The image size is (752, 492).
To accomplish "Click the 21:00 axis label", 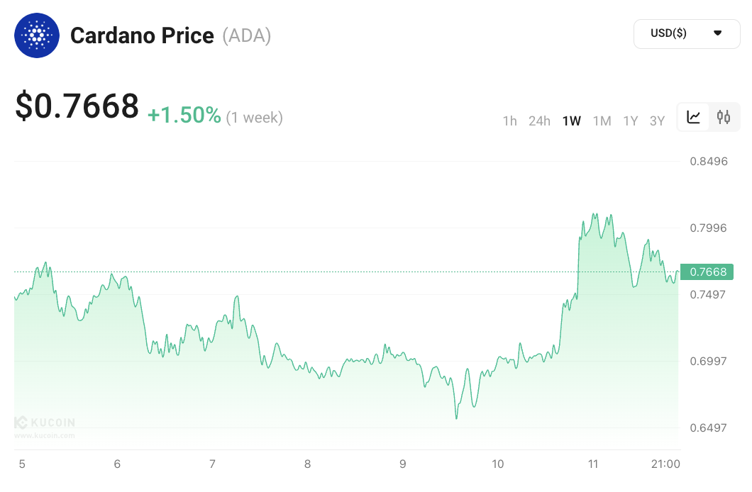I will [x=665, y=464].
